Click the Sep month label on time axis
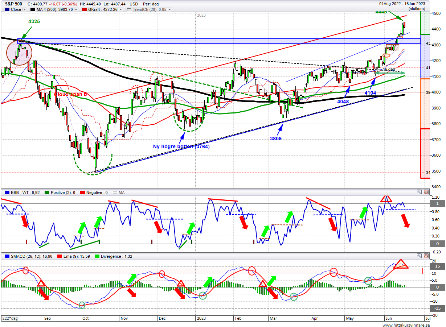The height and width of the screenshot is (327, 446). 48,318
